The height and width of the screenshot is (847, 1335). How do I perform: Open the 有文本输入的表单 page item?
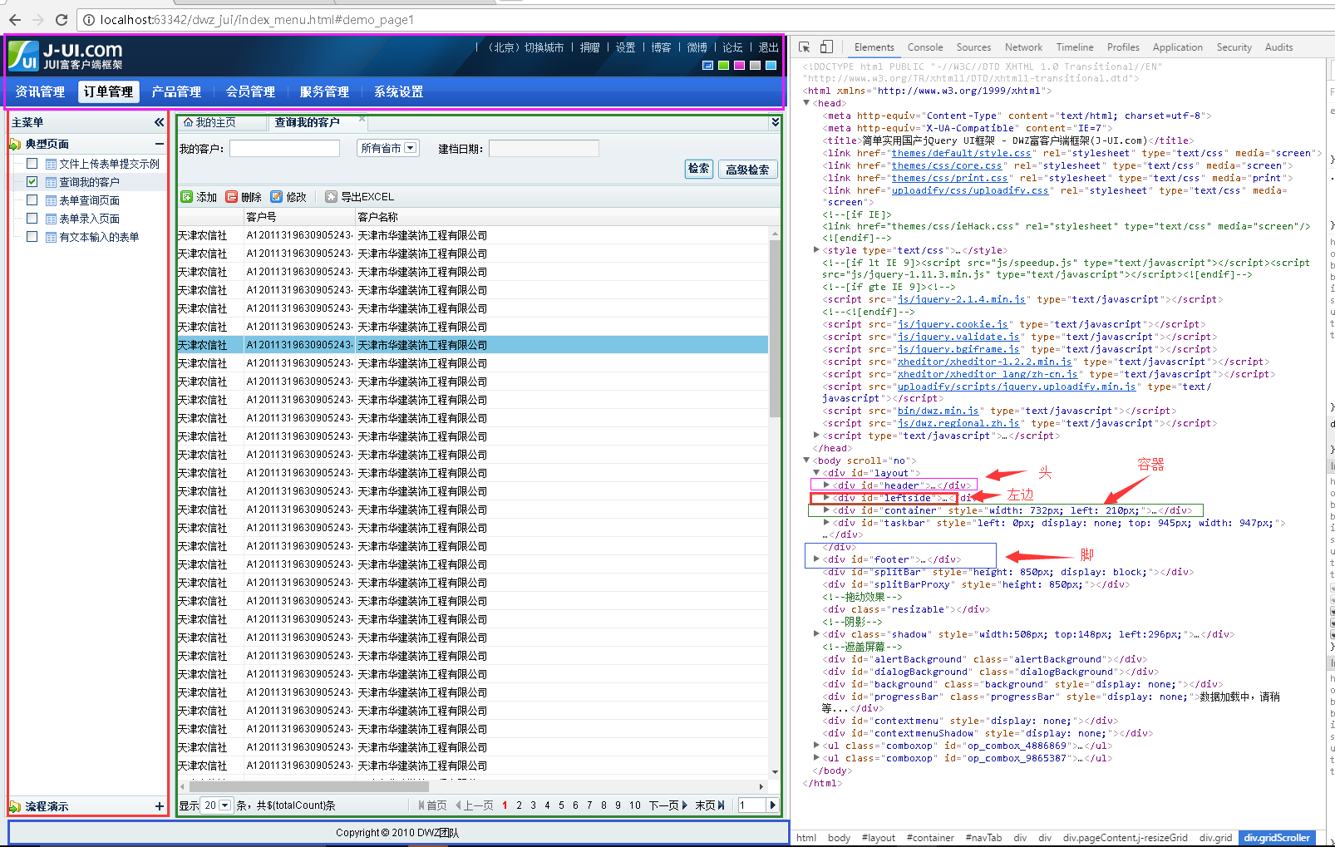(99, 237)
